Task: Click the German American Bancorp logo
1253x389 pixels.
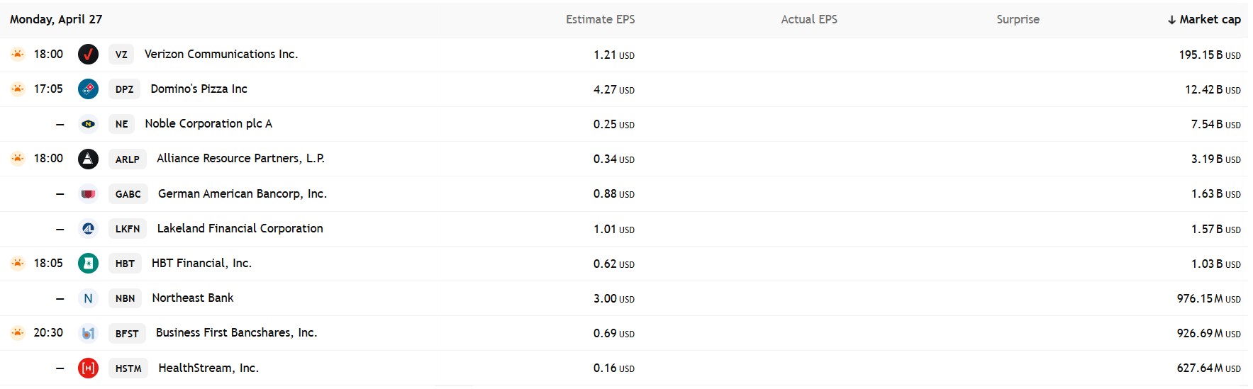Action: (88, 193)
